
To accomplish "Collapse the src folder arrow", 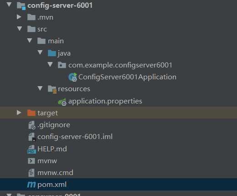I will tap(20, 29).
